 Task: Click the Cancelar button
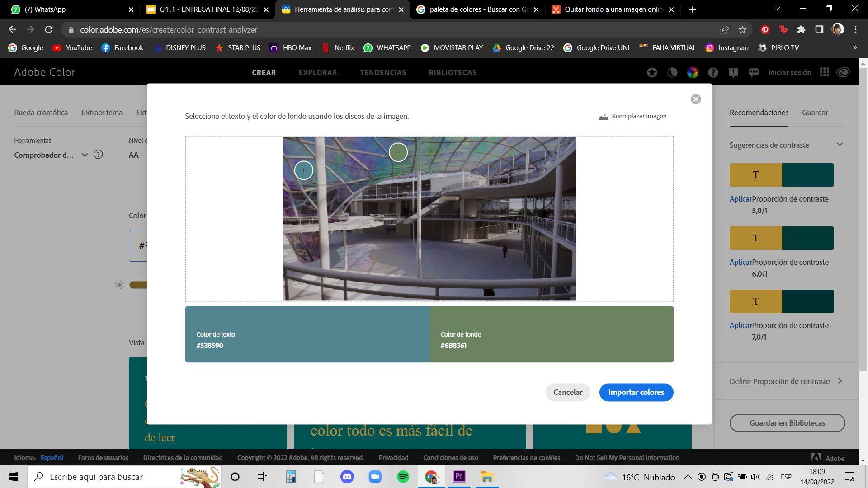coord(568,392)
